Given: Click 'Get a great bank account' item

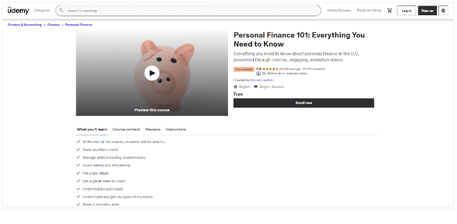Looking at the screenshot, I should tap(104, 181).
